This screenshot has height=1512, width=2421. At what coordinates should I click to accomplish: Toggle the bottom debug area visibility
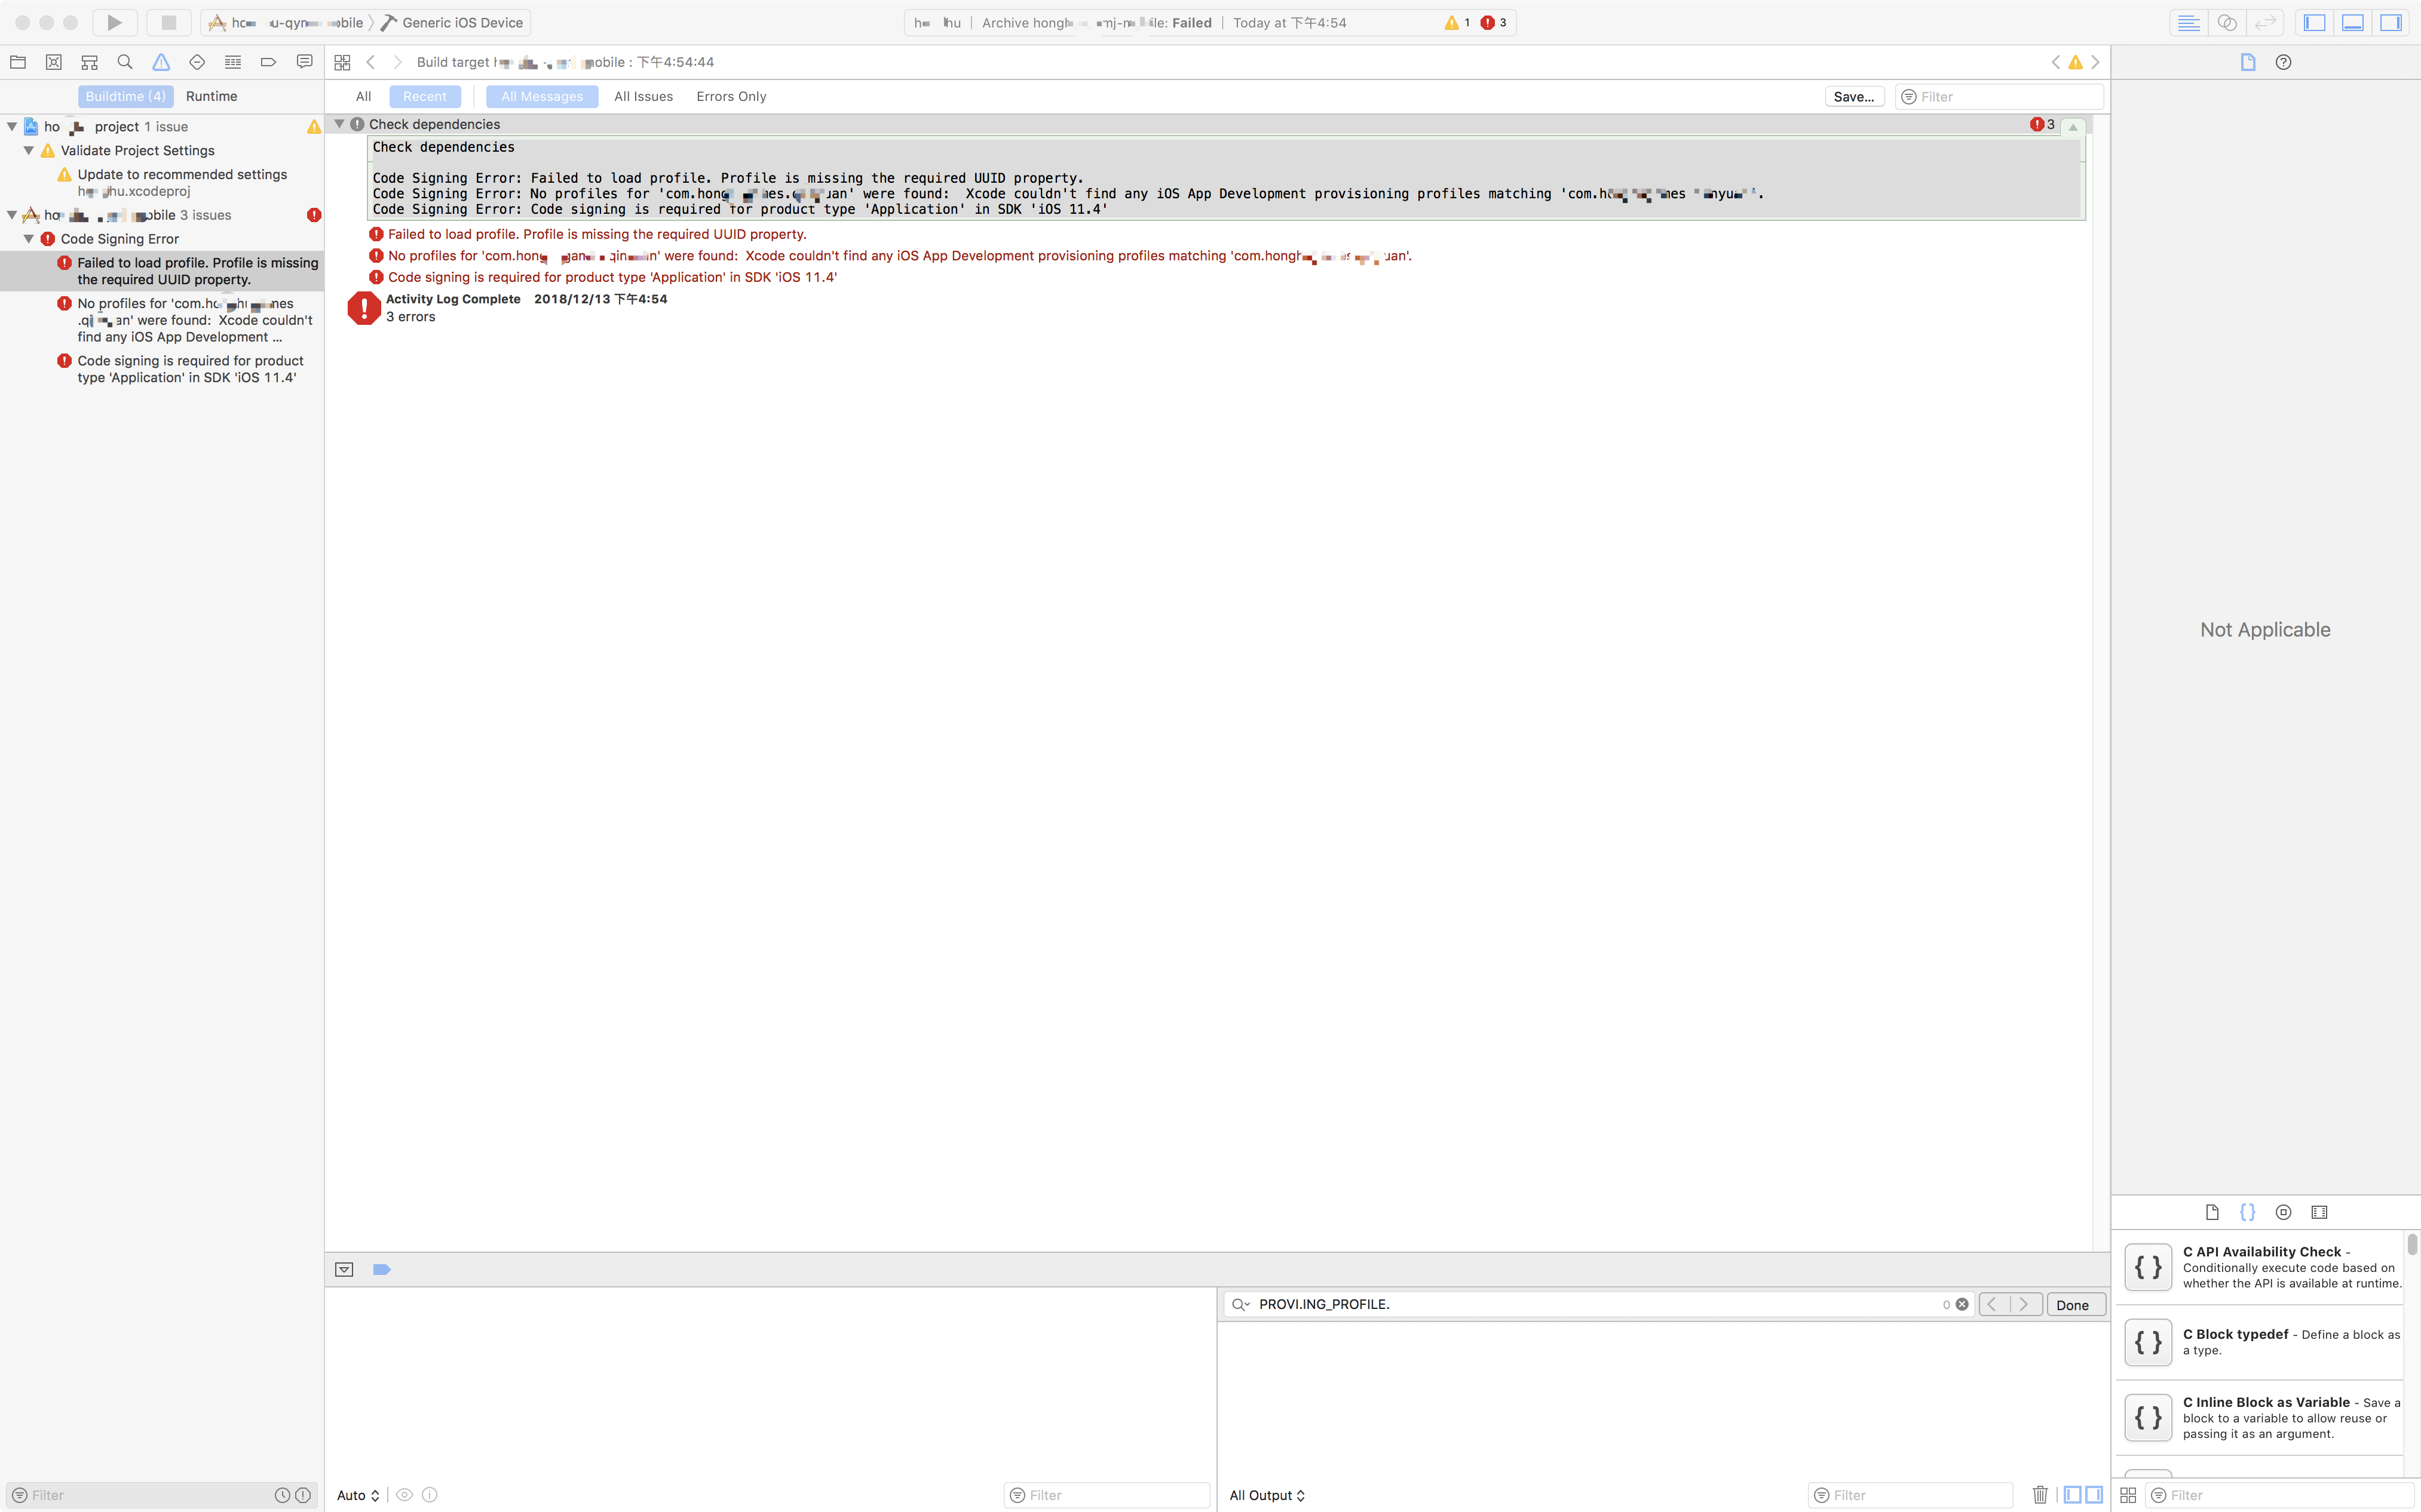[x=2353, y=22]
